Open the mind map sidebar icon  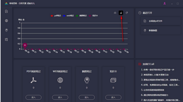coord(7,30)
